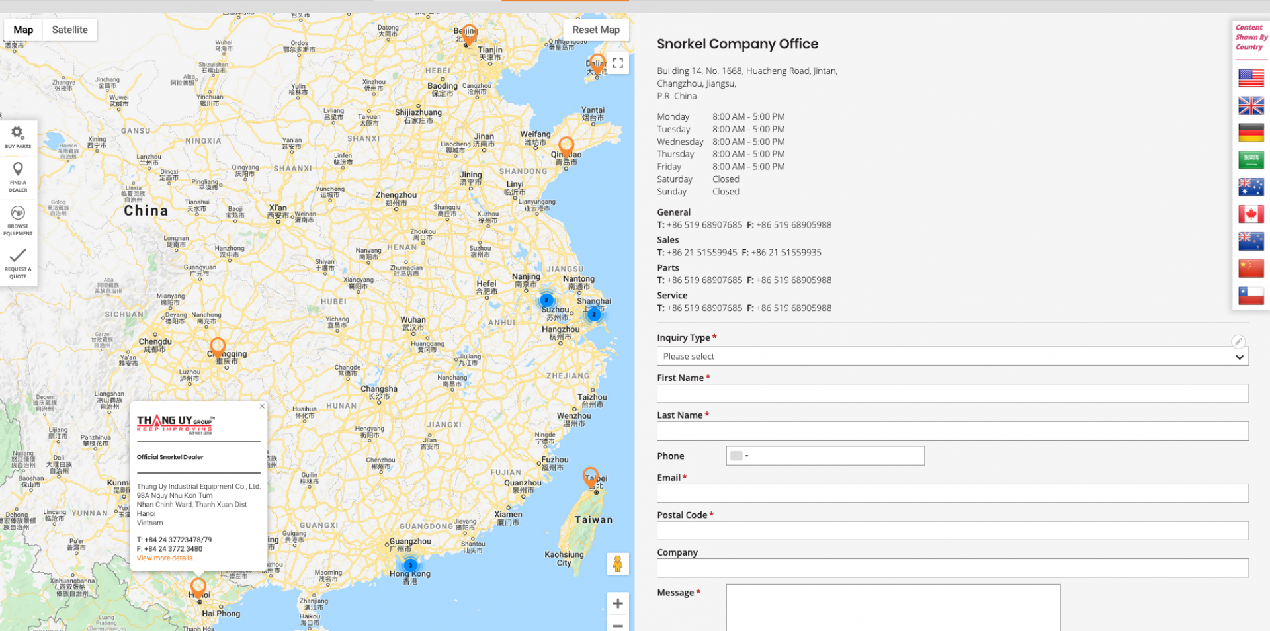The image size is (1270, 631).
Task: Select the Map view tab
Action: [23, 30]
